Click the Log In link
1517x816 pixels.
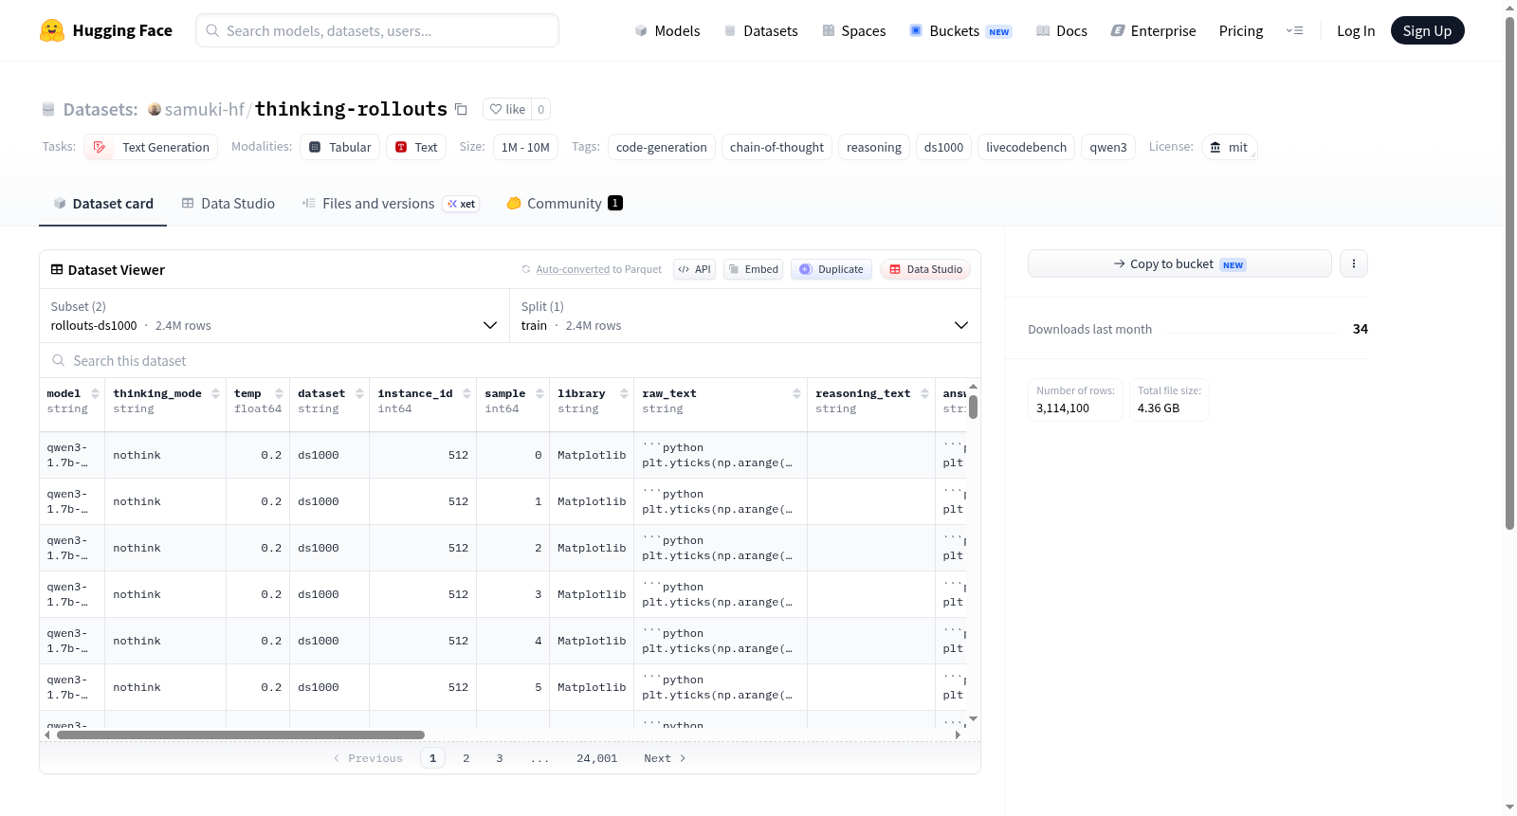pyautogui.click(x=1356, y=30)
